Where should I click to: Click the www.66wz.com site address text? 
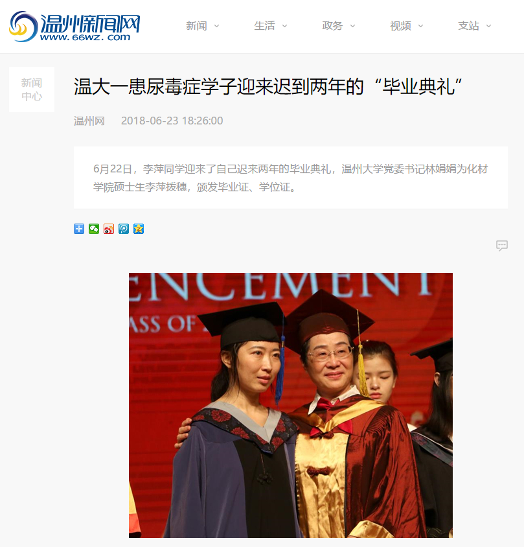85,38
